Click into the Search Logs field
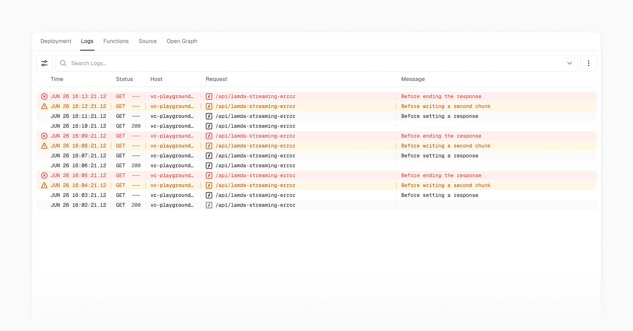633x331 pixels. point(297,63)
